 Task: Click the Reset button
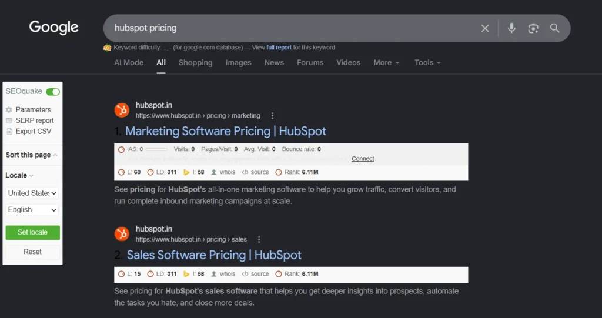pos(33,252)
